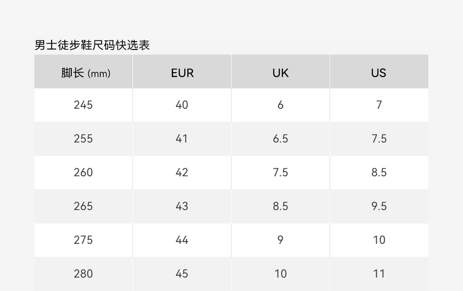Select EUR size 44 cell

(x=182, y=240)
